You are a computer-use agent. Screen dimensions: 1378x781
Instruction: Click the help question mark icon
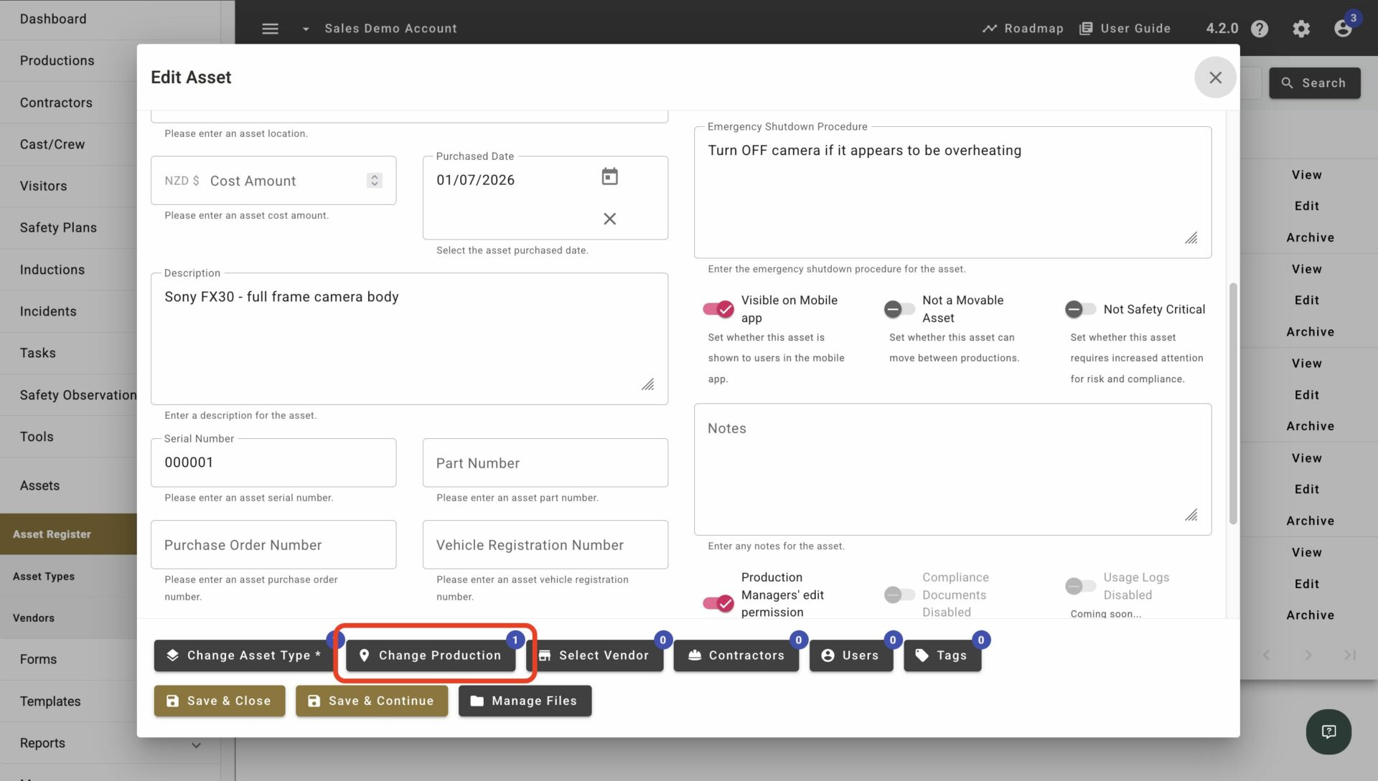[1259, 29]
